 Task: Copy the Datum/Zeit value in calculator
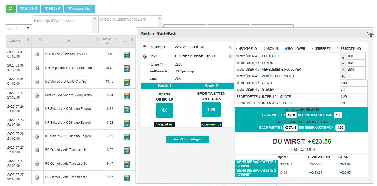point(230,47)
